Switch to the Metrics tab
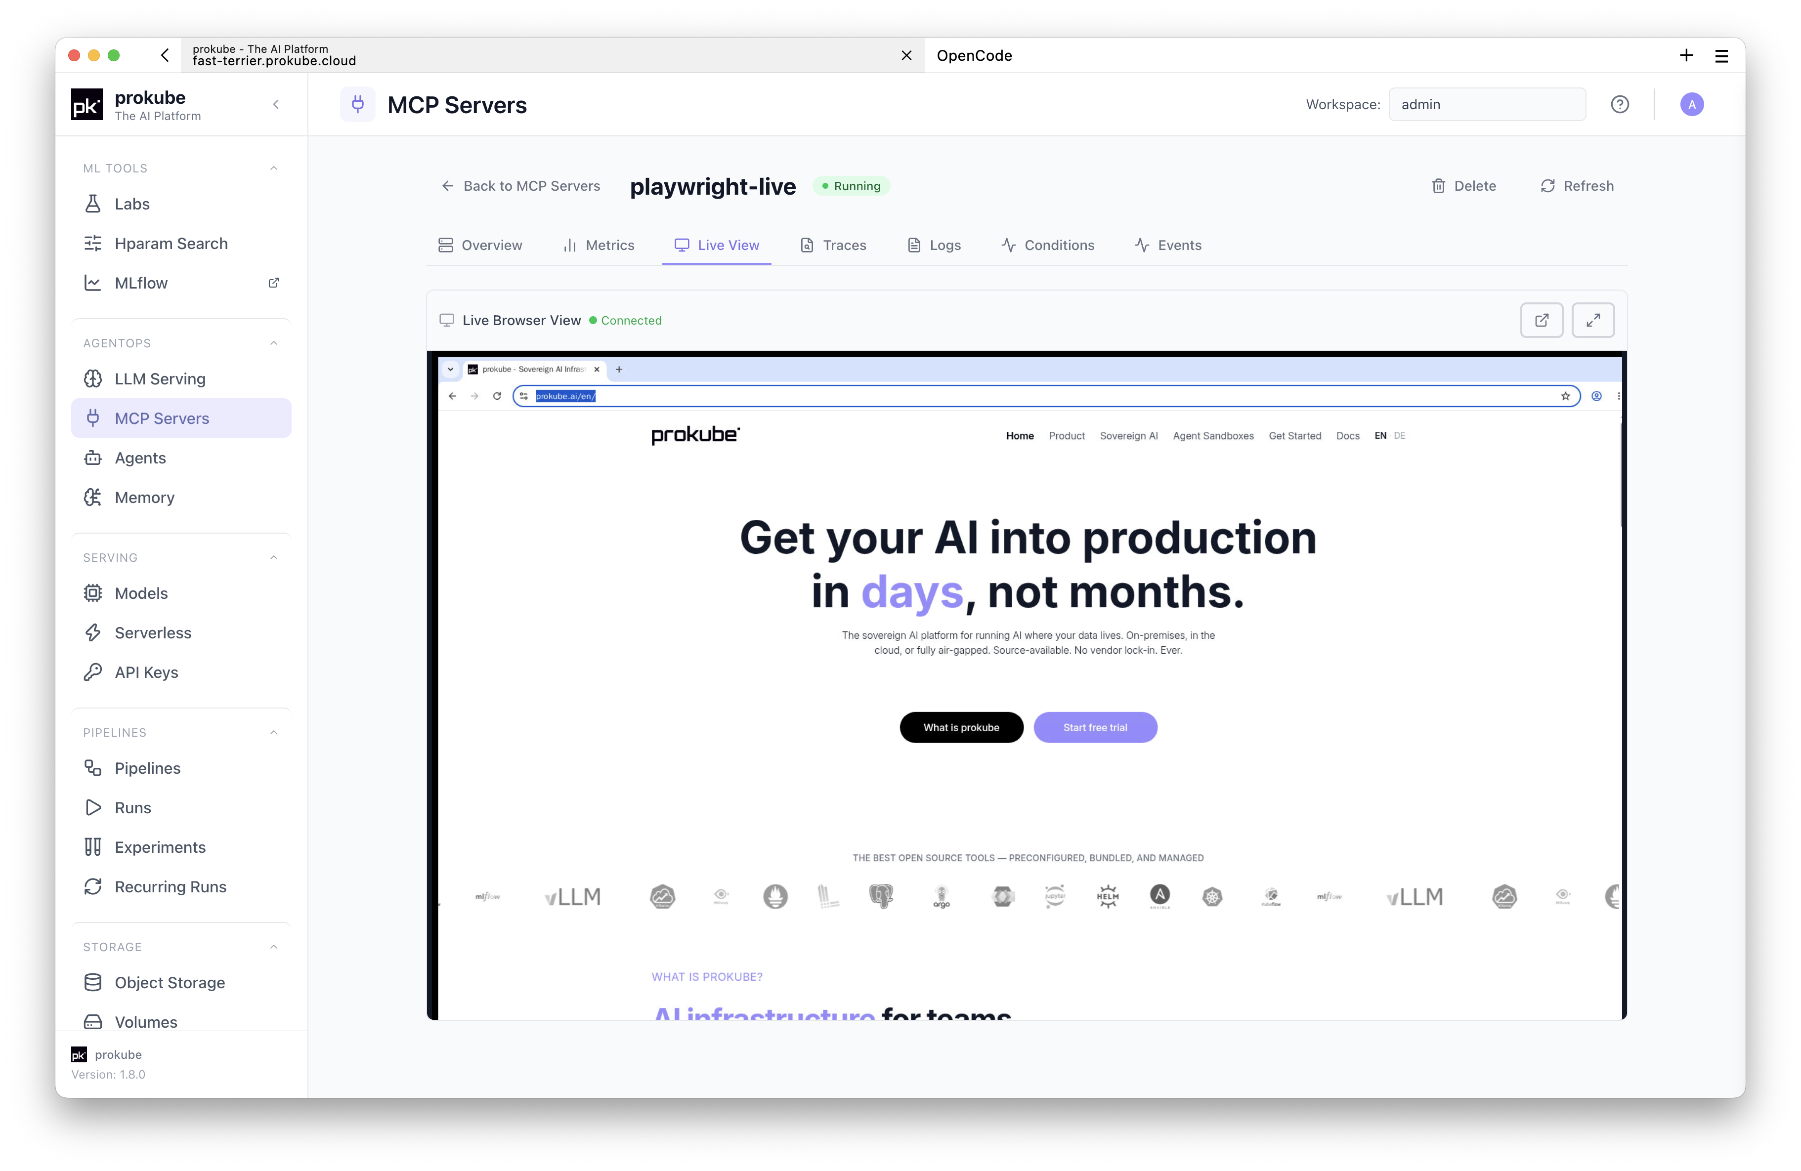 click(599, 245)
